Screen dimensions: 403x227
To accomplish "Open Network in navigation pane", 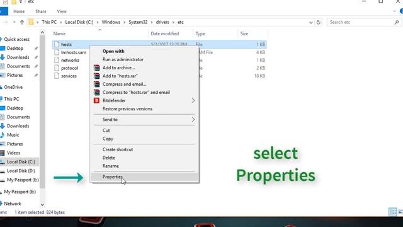I will pos(13,204).
